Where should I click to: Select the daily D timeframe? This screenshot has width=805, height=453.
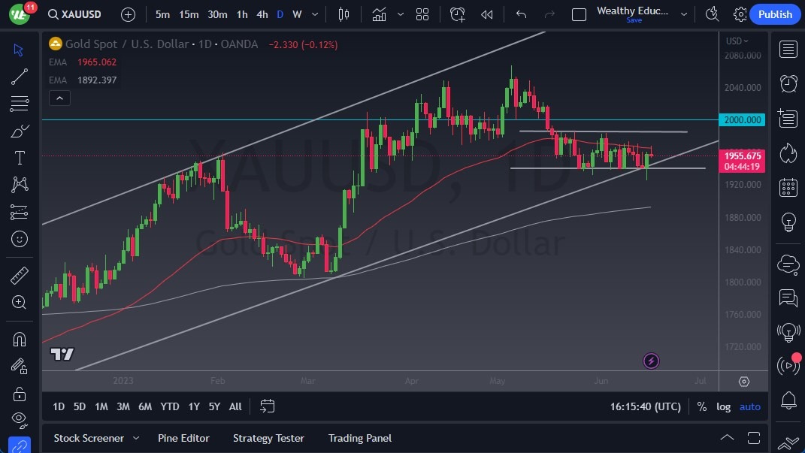280,14
